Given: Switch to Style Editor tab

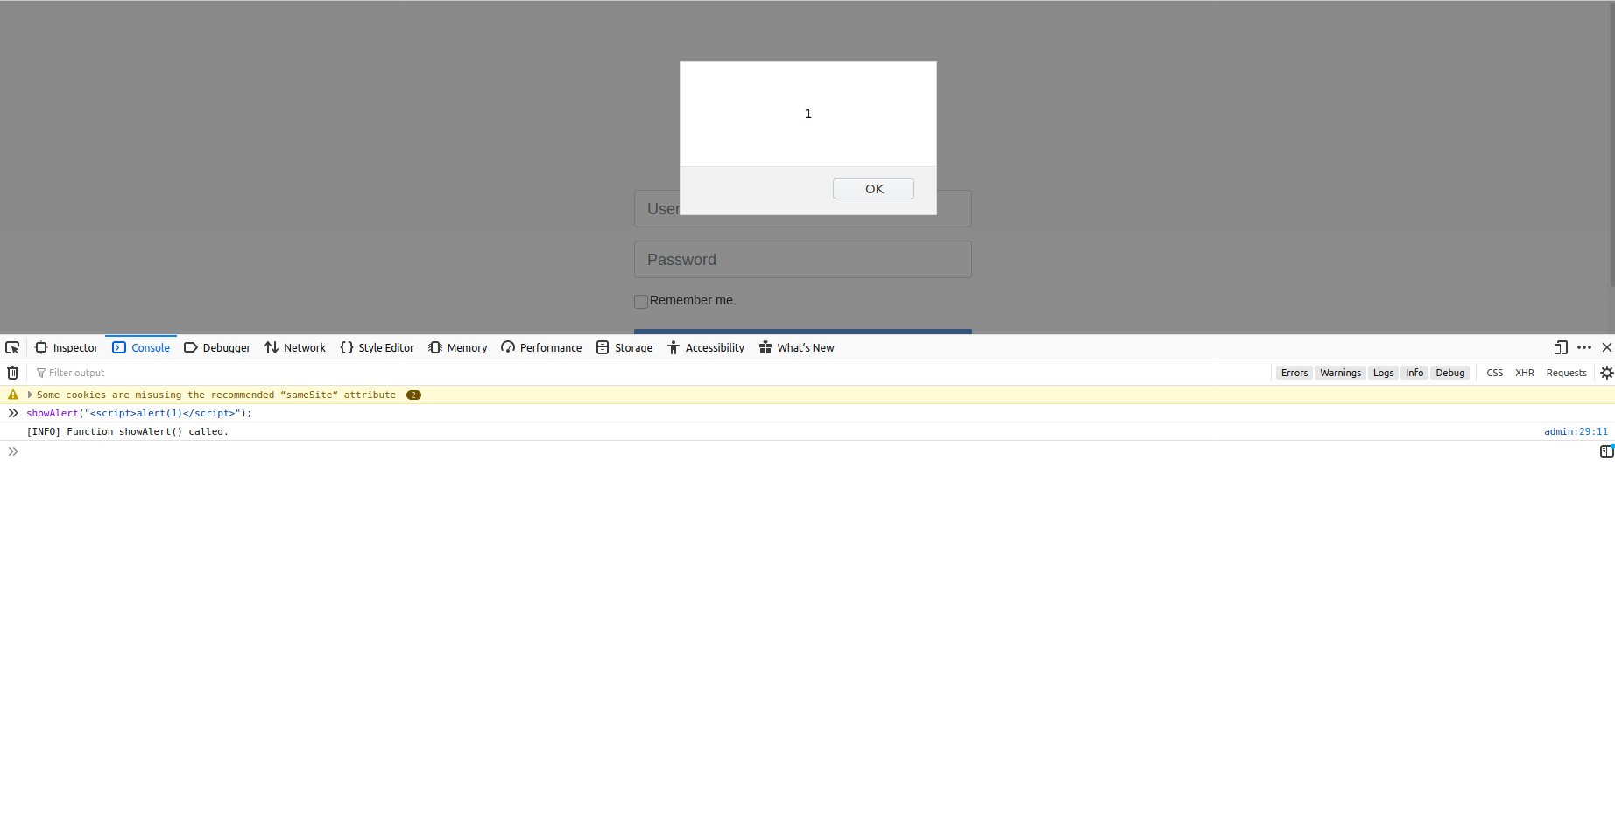Looking at the screenshot, I should coord(377,347).
